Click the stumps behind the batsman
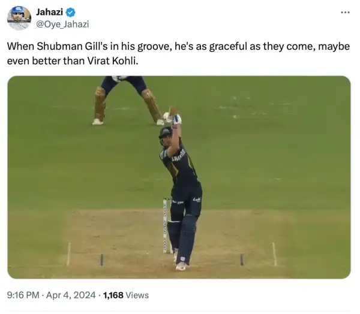The width and height of the screenshot is (360, 314). pyautogui.click(x=167, y=226)
